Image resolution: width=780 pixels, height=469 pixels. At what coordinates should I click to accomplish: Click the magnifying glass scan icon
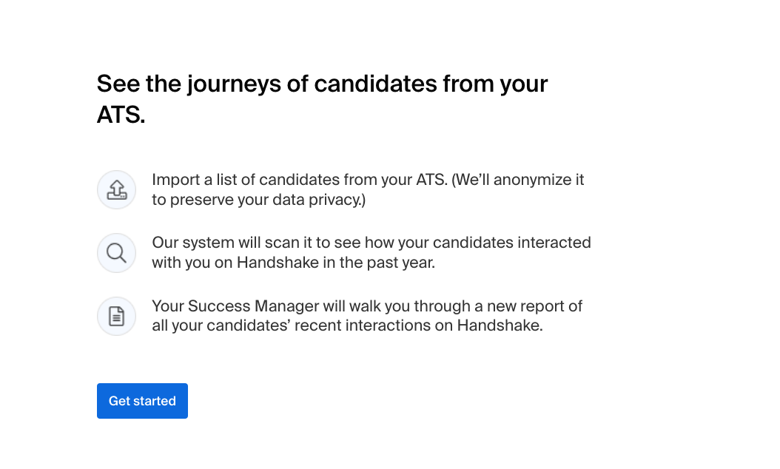116,253
